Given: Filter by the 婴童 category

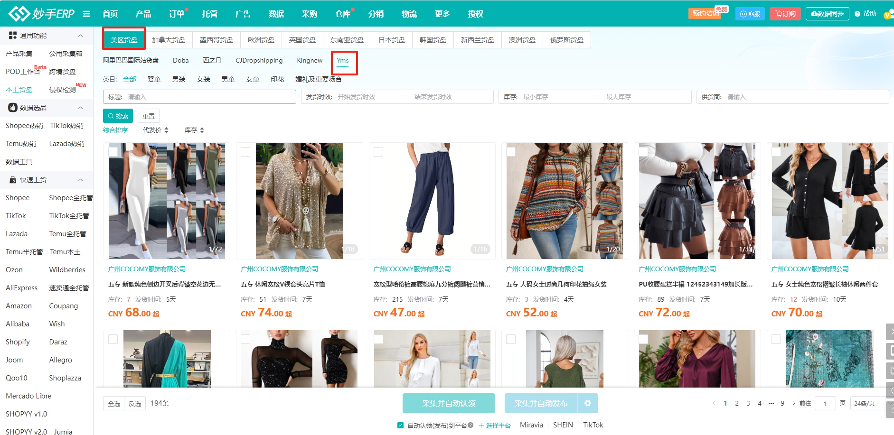Looking at the screenshot, I should coord(154,79).
